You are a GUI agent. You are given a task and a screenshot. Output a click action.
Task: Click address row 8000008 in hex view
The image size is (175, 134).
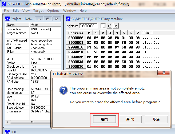(76, 43)
